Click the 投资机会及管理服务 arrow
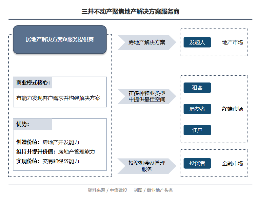 147,166
